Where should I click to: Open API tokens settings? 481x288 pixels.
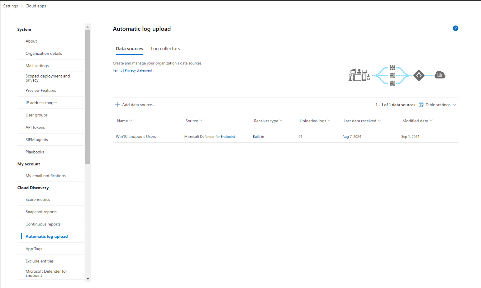pos(35,127)
